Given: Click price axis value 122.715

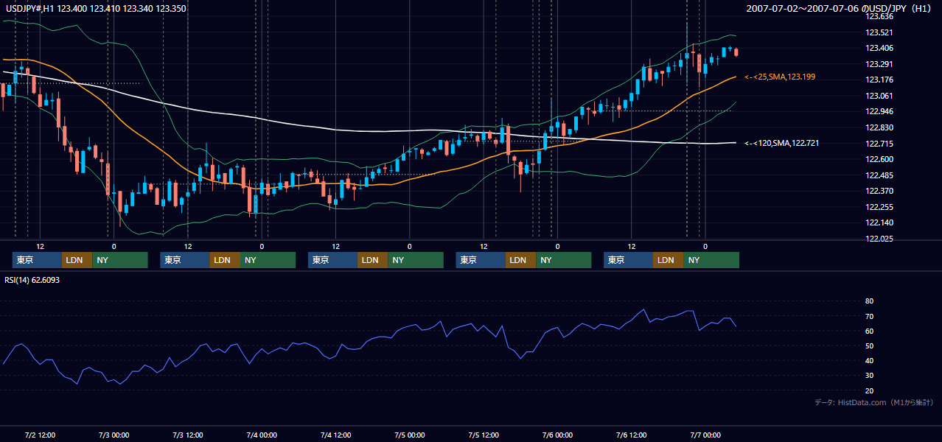Looking at the screenshot, I should tap(879, 144).
